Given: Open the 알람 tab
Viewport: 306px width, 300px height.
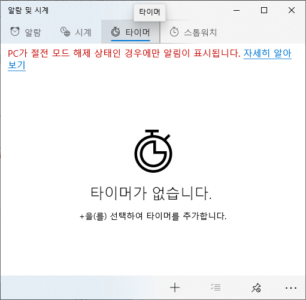Looking at the screenshot, I should tap(26, 32).
